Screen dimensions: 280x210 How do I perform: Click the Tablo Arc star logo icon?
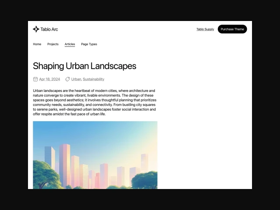36,29
